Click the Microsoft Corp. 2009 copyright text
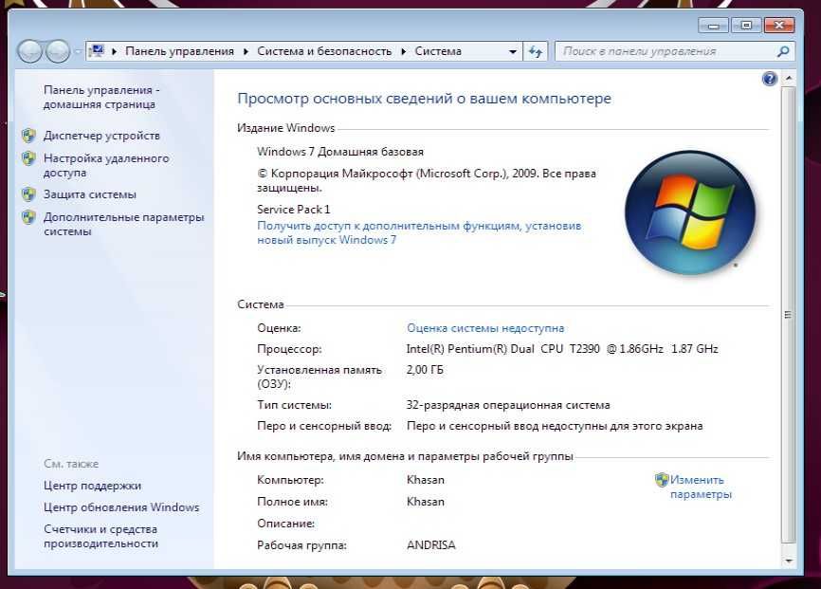This screenshot has width=821, height=589. click(427, 180)
